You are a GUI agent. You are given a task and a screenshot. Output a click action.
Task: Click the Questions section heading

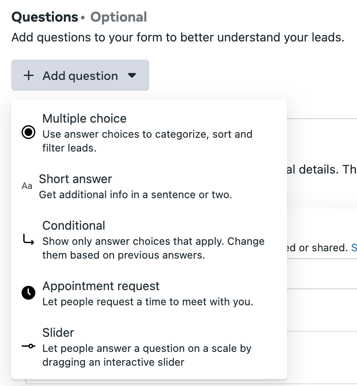pos(45,17)
